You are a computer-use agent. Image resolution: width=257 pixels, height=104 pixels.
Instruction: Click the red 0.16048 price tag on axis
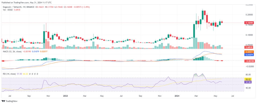pyautogui.click(x=249, y=23)
